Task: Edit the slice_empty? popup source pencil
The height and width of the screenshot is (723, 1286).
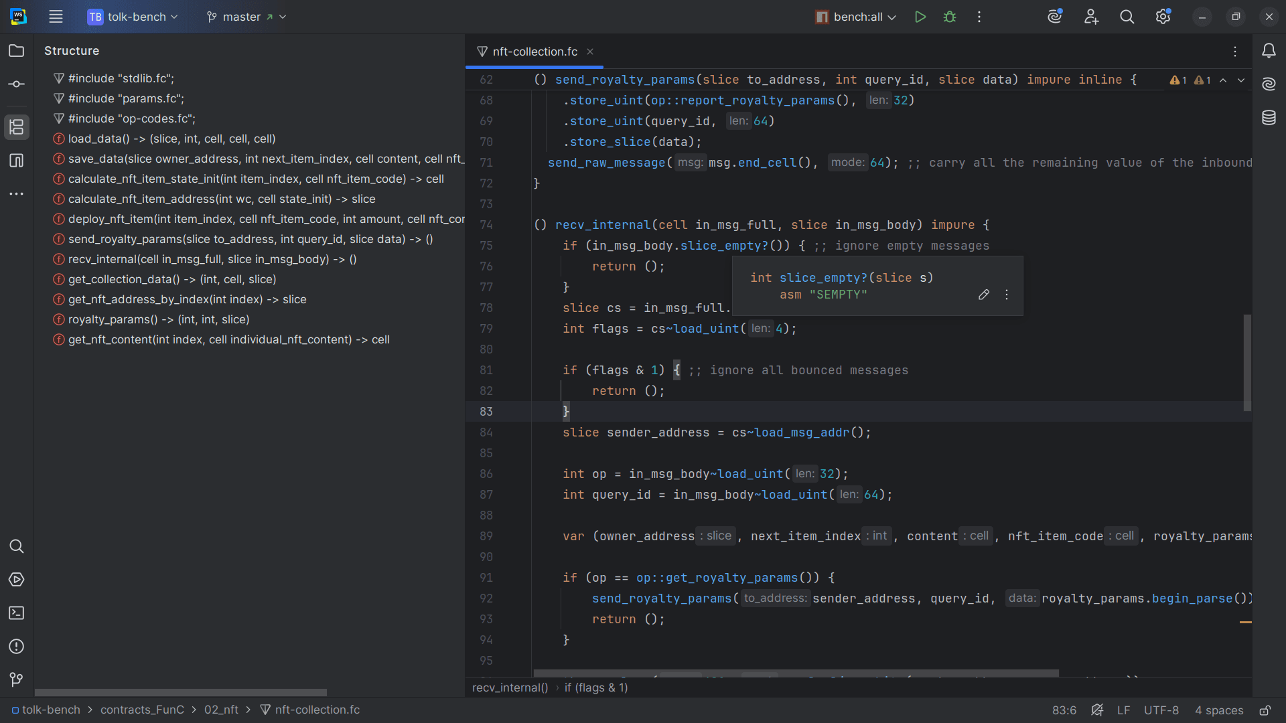Action: (x=984, y=295)
